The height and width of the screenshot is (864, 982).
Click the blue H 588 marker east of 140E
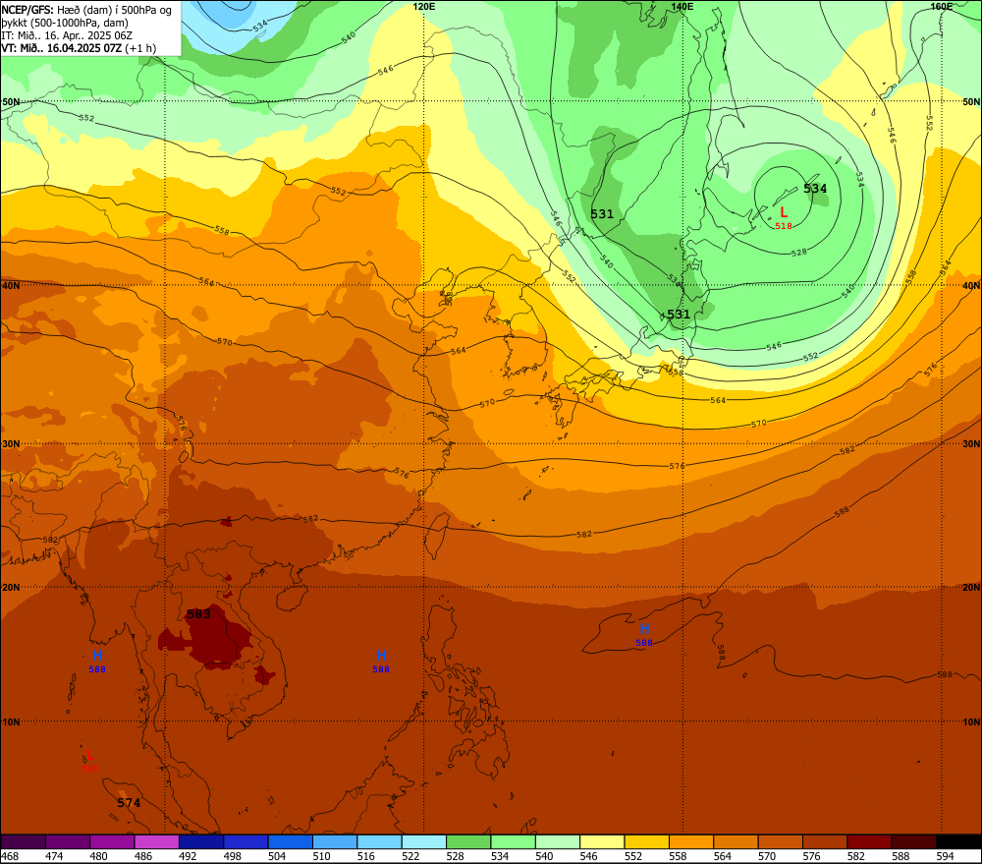[x=644, y=634]
